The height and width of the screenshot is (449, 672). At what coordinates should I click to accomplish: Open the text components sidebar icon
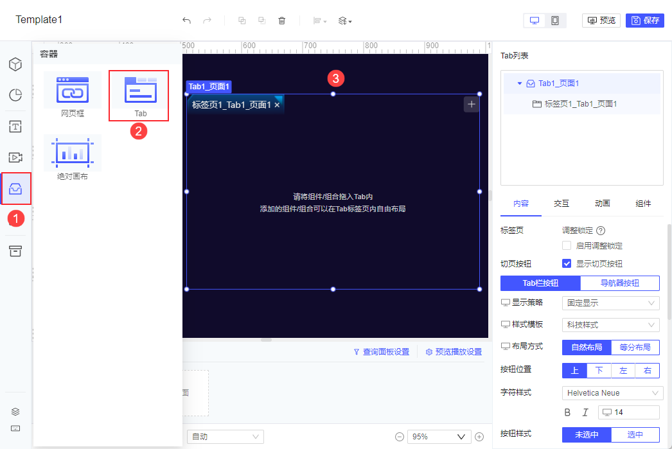15,127
